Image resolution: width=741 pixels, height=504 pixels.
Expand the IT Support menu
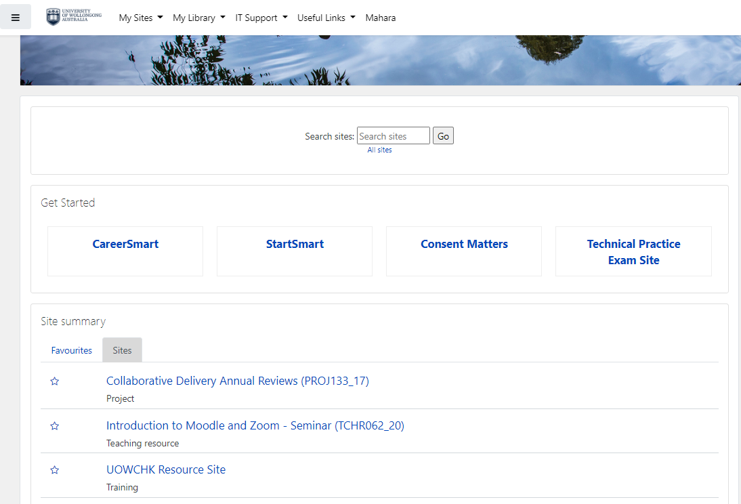261,18
